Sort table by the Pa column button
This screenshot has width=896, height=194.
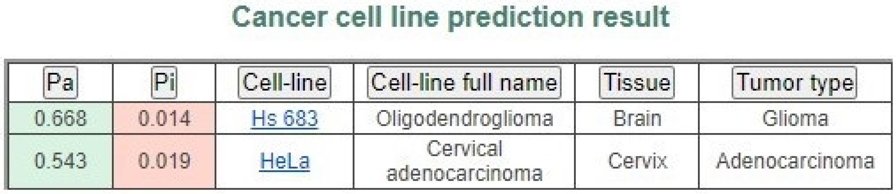click(60, 82)
